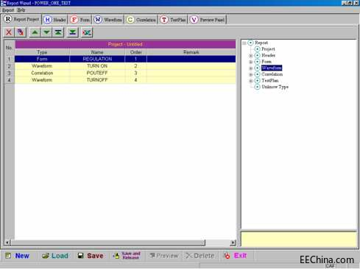The image size is (360, 269).
Task: Click the W circle icon on Waveform tab
Action: pos(98,20)
